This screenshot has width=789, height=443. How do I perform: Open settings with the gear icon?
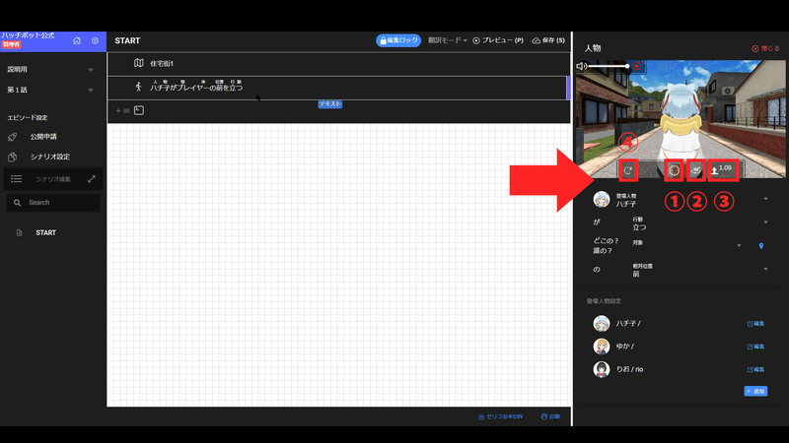95,40
